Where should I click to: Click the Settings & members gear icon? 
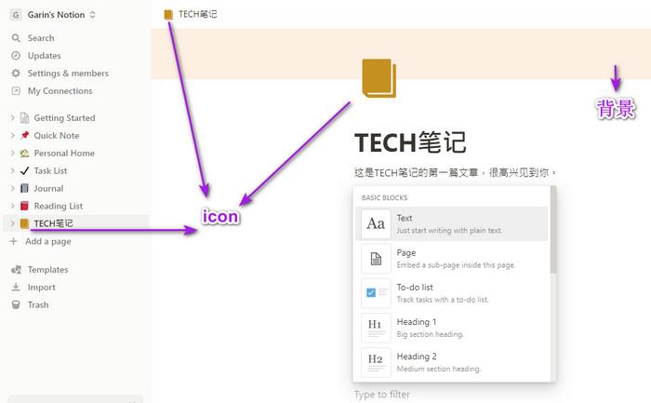(x=16, y=74)
